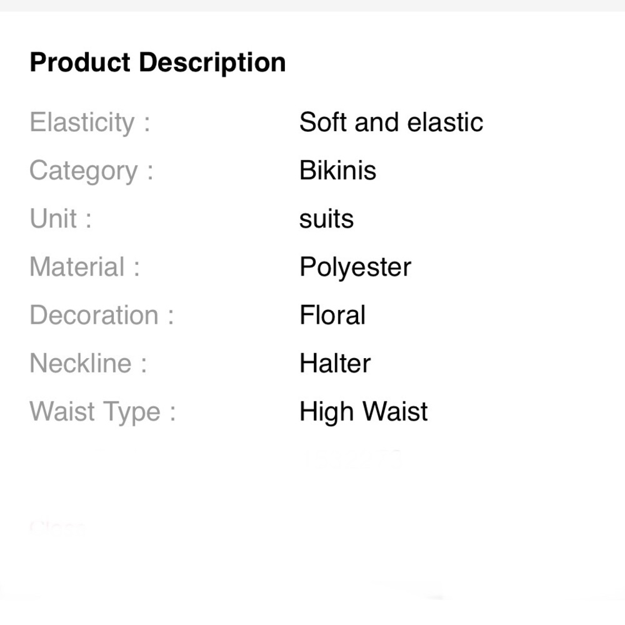Select the Unit label
Image resolution: width=625 pixels, height=625 pixels.
click(61, 218)
